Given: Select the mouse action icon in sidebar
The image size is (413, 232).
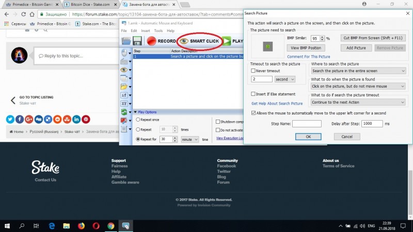Looking at the screenshot, I should (x=124, y=53).
